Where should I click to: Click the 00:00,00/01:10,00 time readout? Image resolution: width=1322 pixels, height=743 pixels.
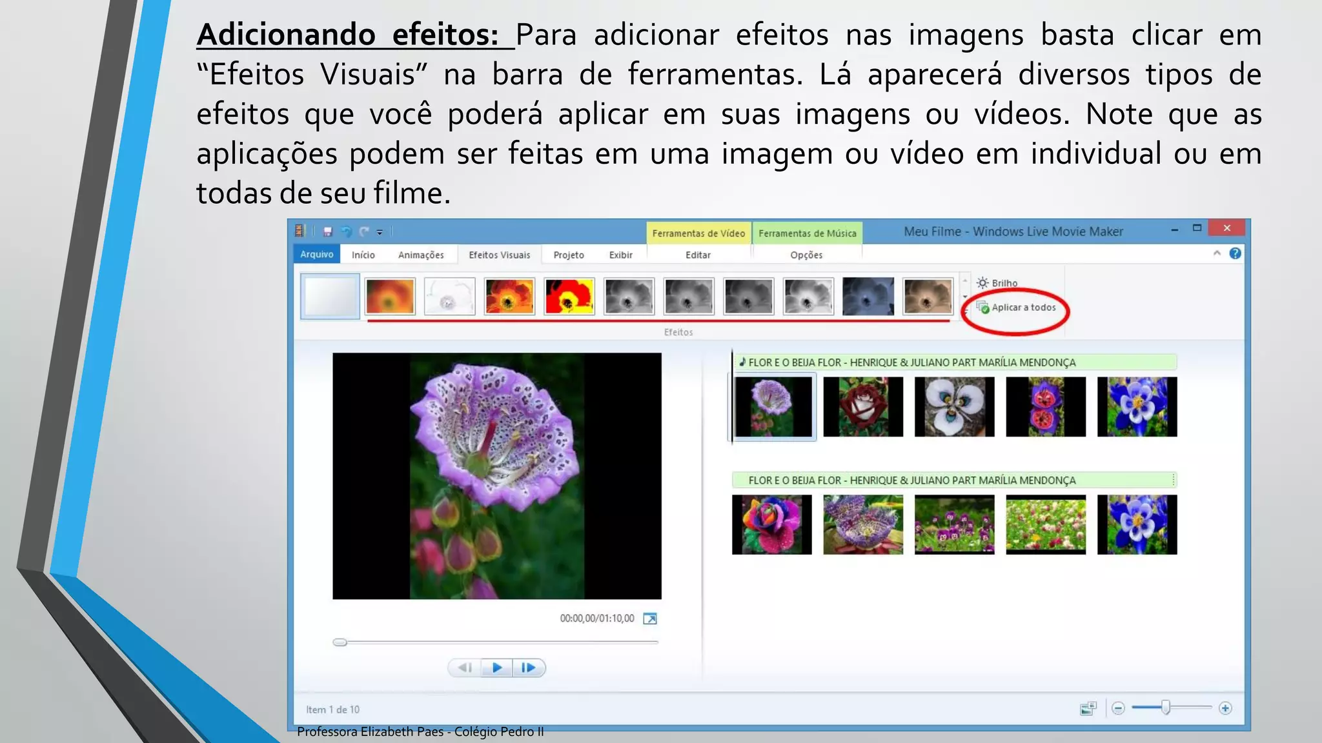[597, 619]
